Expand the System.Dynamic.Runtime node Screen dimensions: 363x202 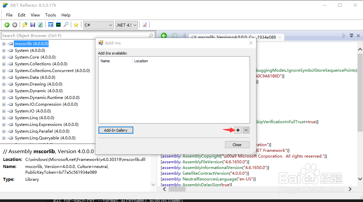pyautogui.click(x=4, y=98)
